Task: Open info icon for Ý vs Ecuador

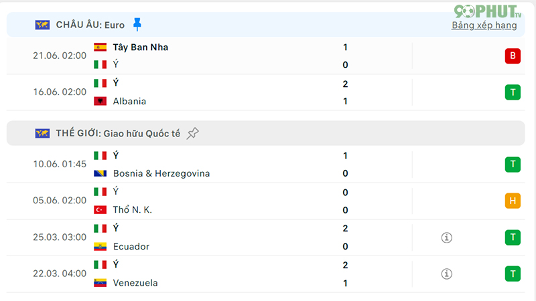Action: tap(446, 237)
